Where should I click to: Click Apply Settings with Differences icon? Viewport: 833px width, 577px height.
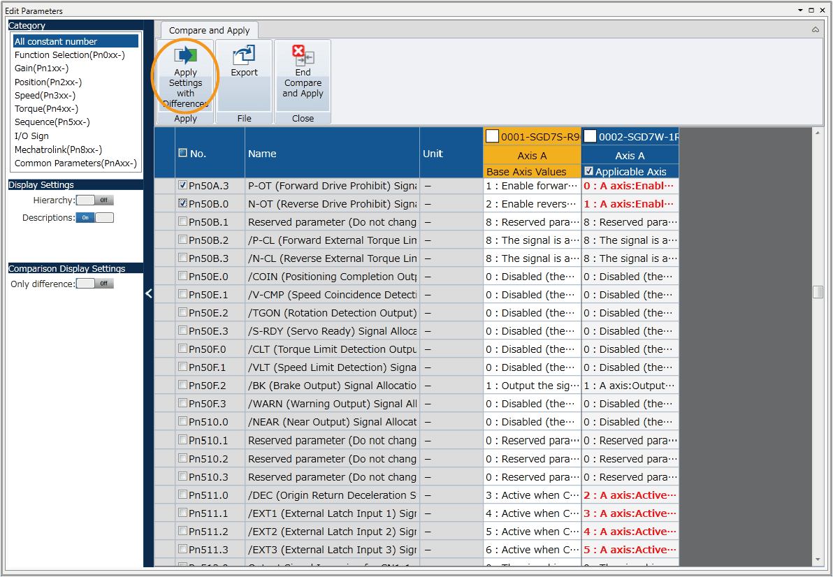(185, 56)
